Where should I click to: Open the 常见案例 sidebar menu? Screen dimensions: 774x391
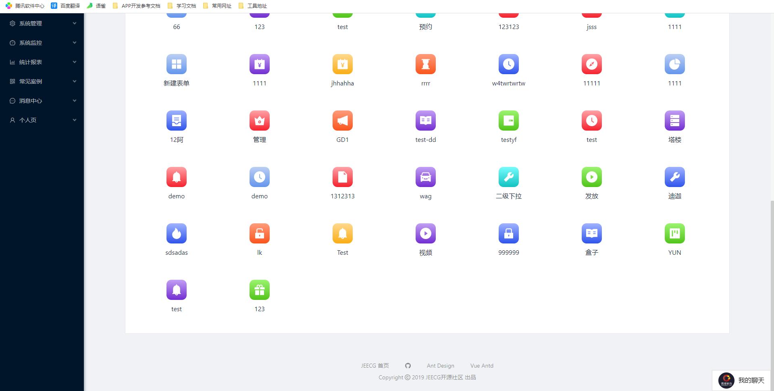42,81
